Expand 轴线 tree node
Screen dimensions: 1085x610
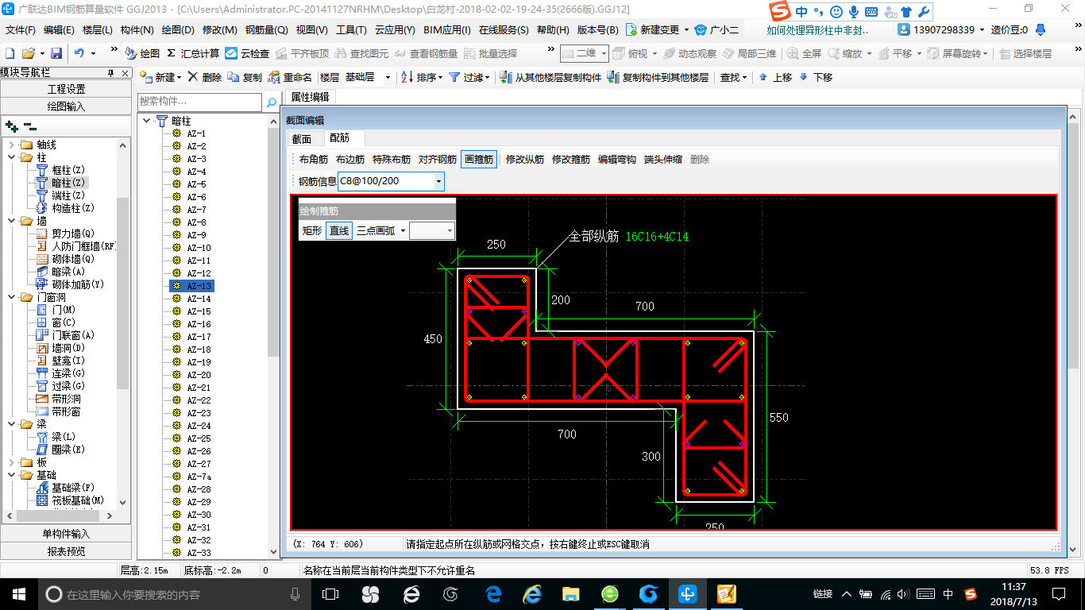pyautogui.click(x=12, y=145)
